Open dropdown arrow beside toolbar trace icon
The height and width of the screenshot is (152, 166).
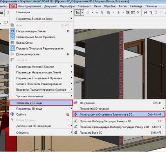83,13
